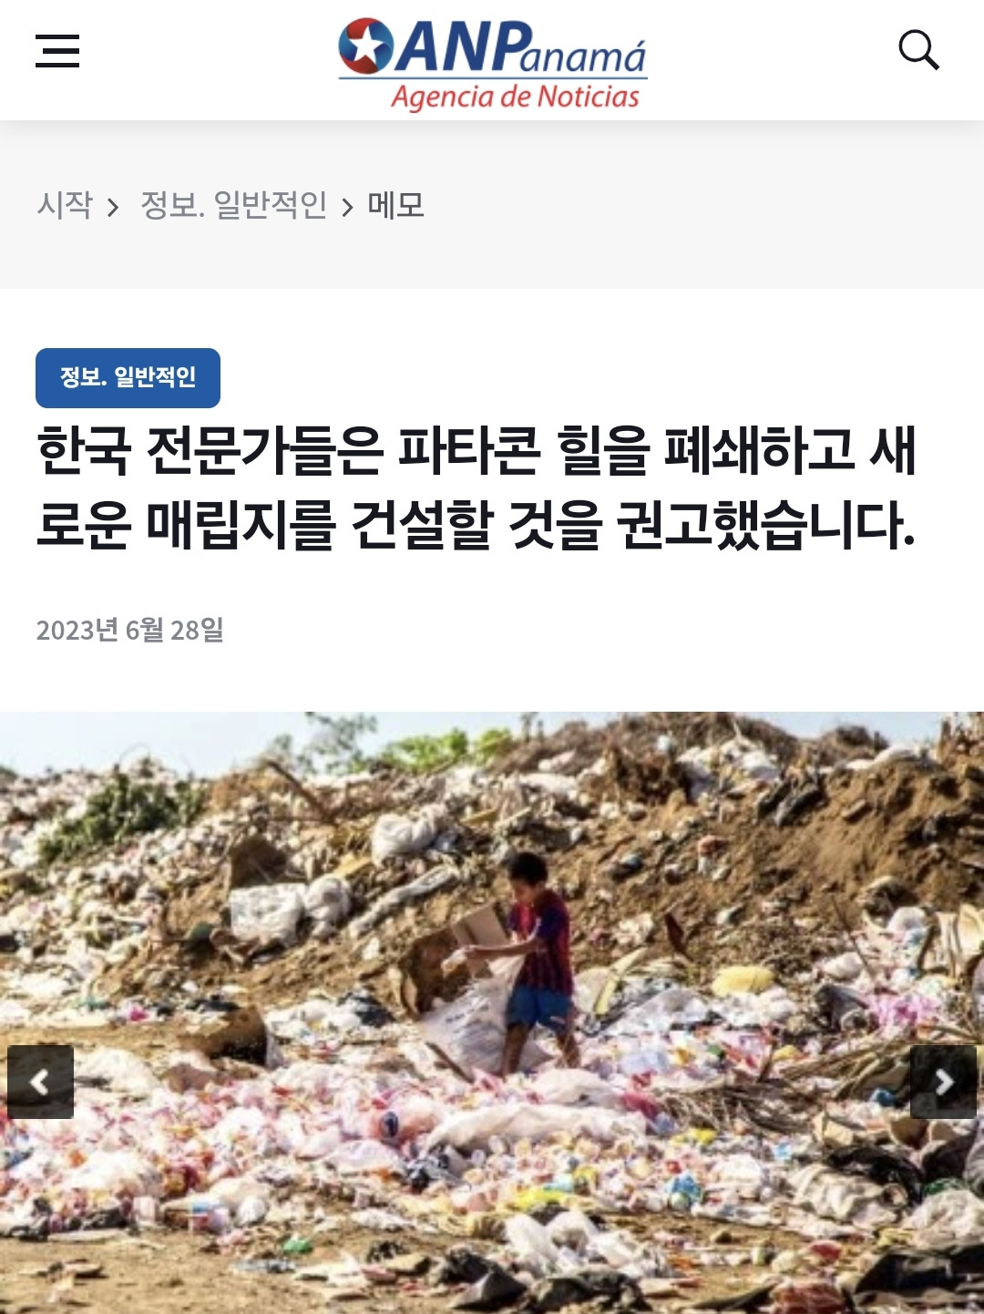Open search with the magnifier icon
Screen dimensions: 984x1314
pyautogui.click(x=918, y=50)
